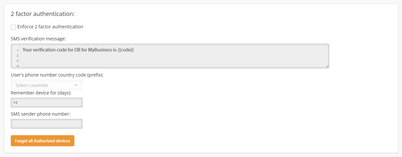Click the "2 factor authentication:" heading
The image size is (402, 157).
tap(43, 14)
